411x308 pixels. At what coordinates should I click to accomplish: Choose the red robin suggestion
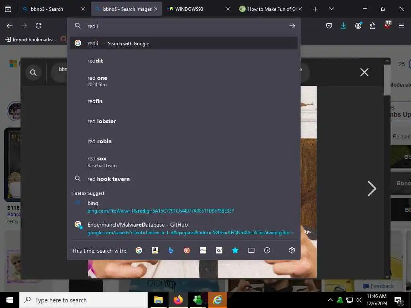click(x=184, y=142)
